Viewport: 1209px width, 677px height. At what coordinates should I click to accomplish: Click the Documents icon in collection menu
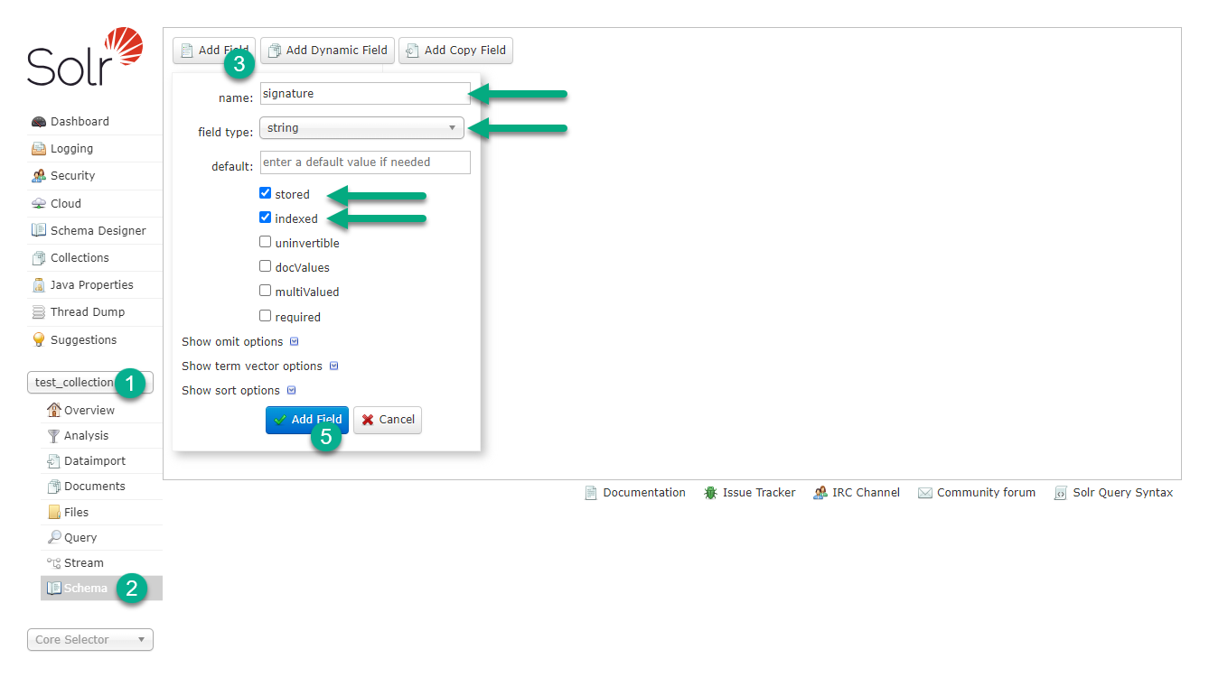point(53,487)
